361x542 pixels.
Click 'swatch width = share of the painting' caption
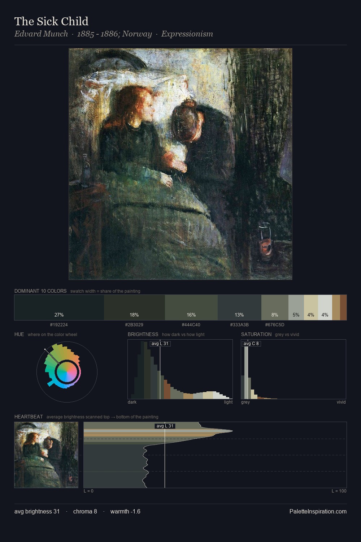click(105, 291)
